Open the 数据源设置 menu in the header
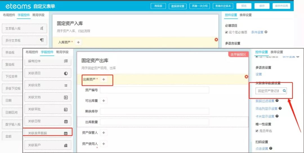Viewport: 304px width, 153px height. (x=178, y=6)
